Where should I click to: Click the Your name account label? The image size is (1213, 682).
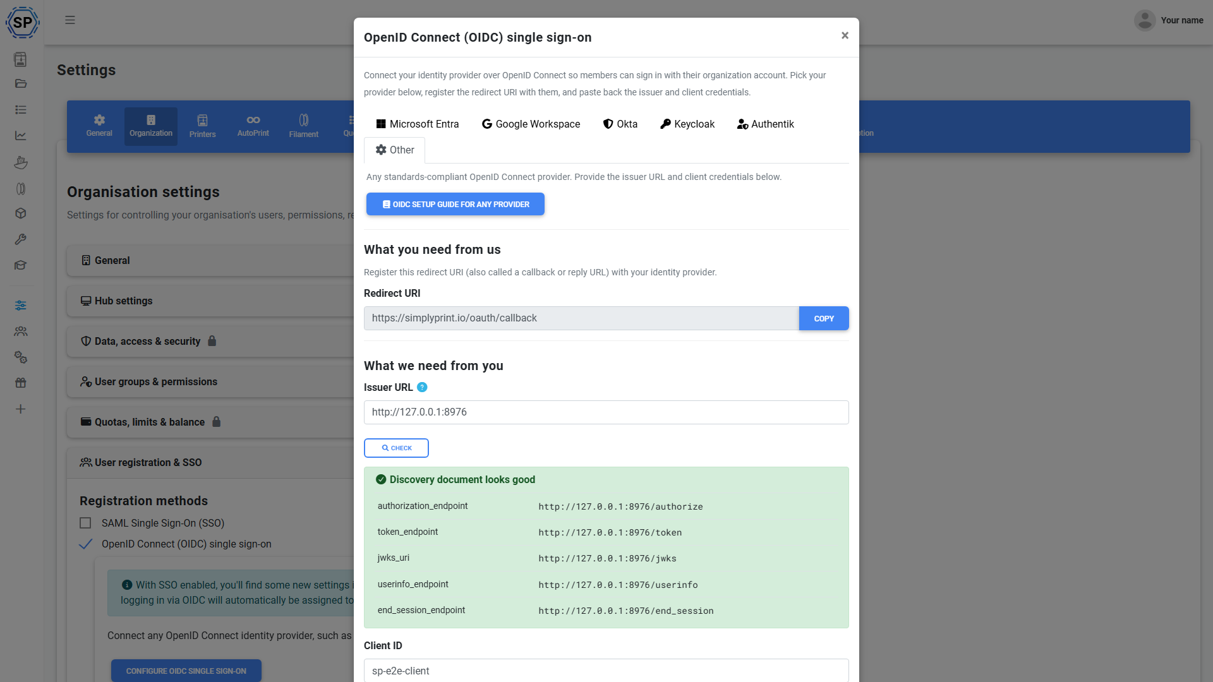tap(1181, 20)
